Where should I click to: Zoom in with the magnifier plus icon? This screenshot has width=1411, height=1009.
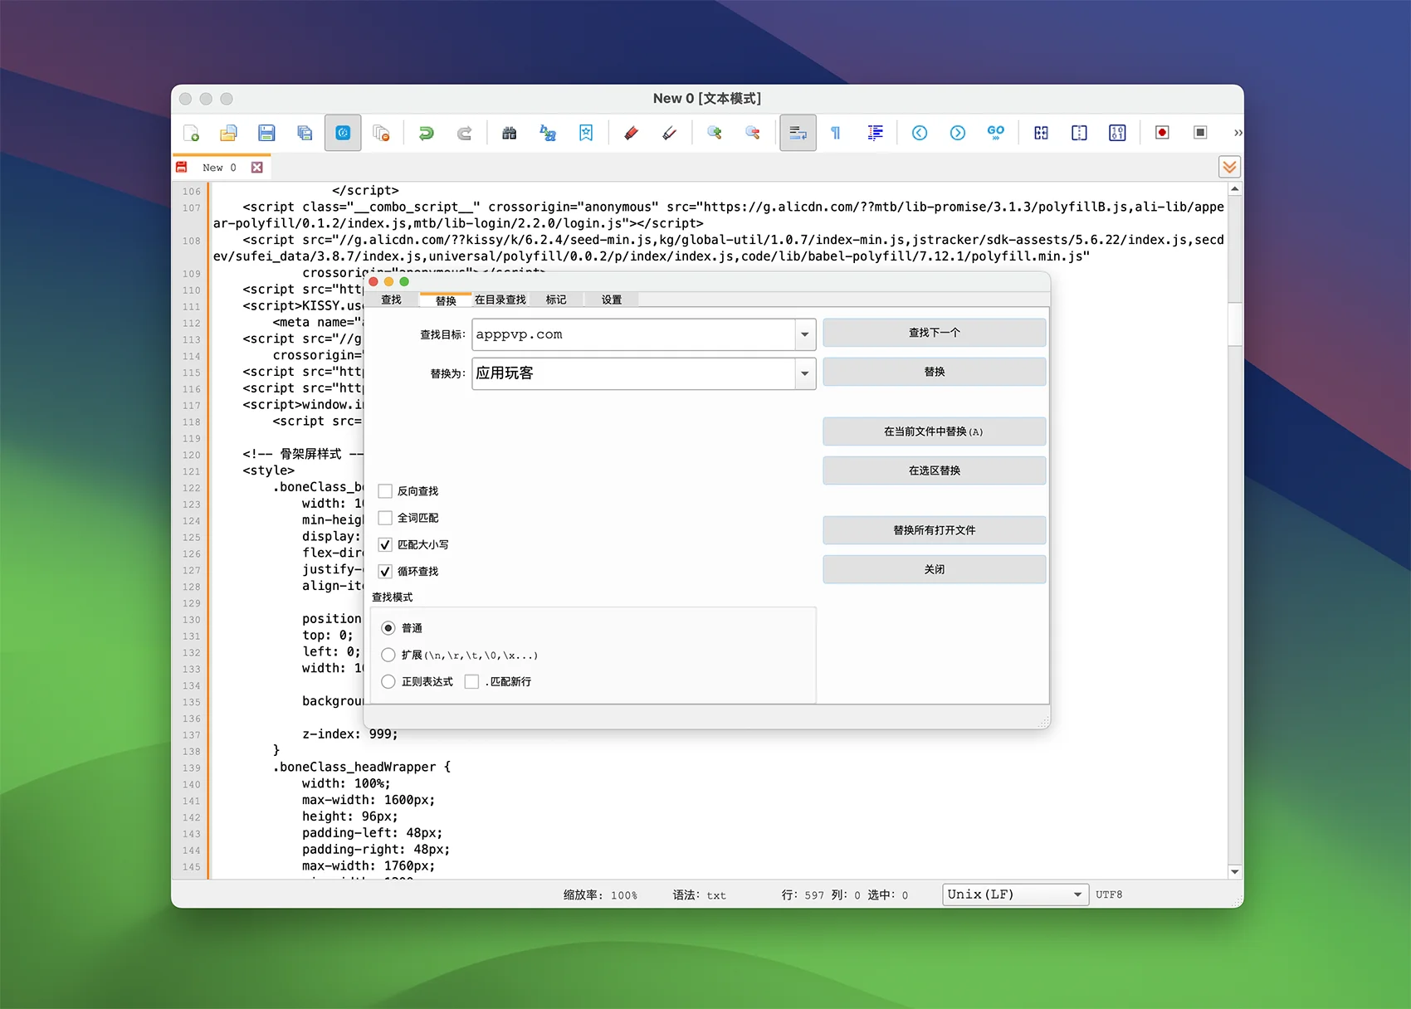click(x=714, y=133)
